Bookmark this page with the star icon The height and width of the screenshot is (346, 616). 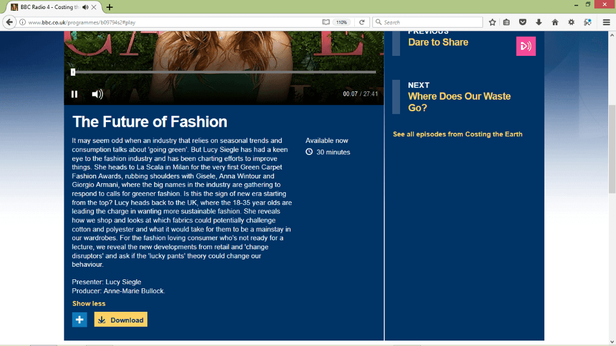pyautogui.click(x=492, y=22)
